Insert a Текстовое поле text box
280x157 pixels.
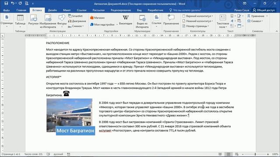(x=223, y=21)
